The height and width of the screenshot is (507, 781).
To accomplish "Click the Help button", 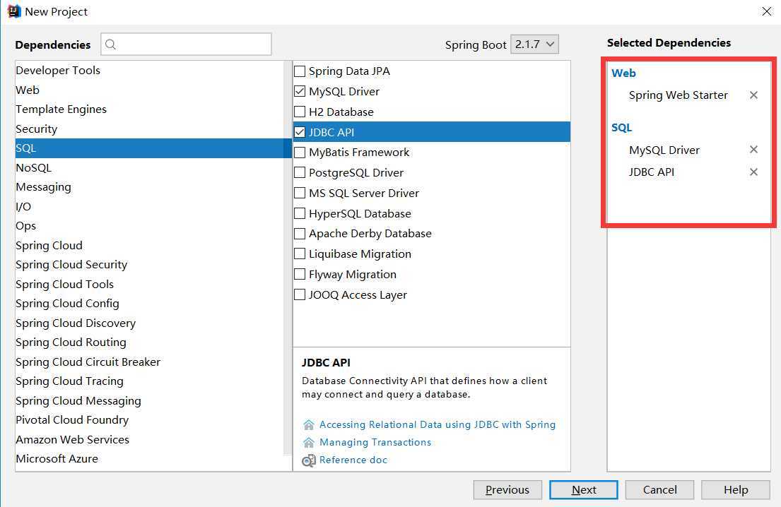I will 736,490.
